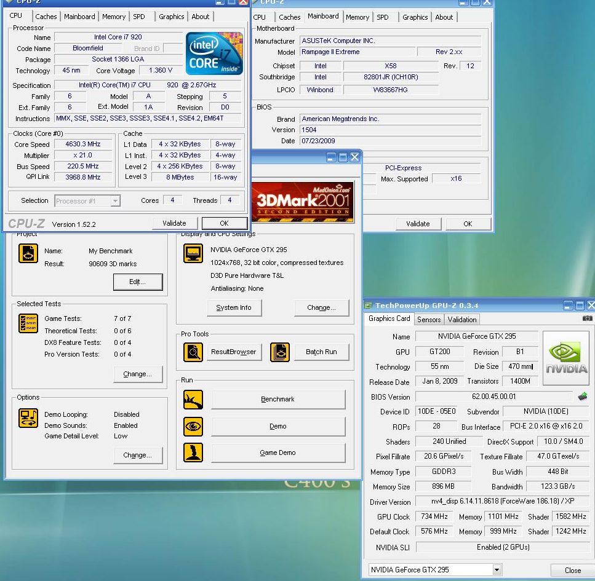
Task: Click the Demo button
Action: 278,426
